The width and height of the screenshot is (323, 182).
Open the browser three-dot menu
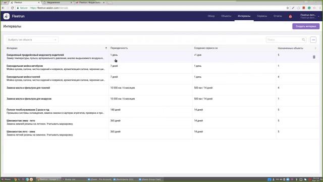click(x=320, y=8)
